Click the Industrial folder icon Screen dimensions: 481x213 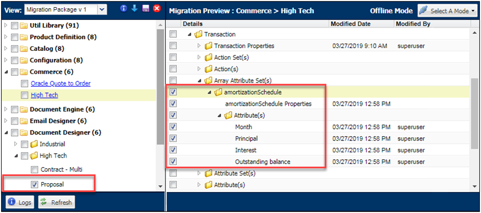(x=34, y=144)
